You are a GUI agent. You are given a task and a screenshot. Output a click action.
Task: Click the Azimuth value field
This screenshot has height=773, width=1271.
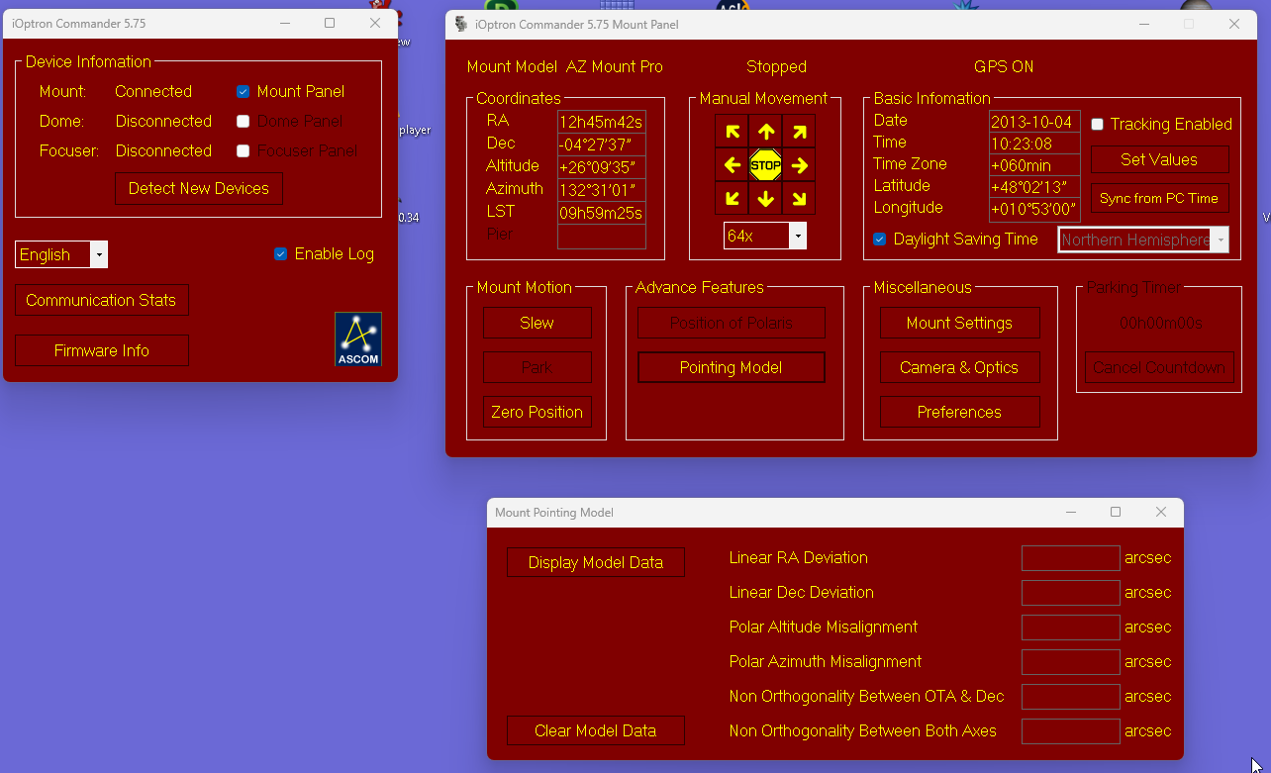click(x=602, y=190)
